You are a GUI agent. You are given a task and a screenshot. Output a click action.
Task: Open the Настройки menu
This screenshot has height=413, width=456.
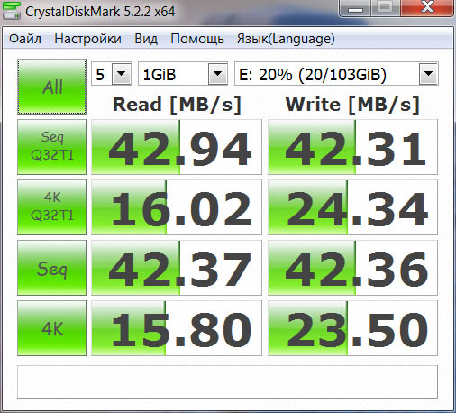[x=87, y=39]
